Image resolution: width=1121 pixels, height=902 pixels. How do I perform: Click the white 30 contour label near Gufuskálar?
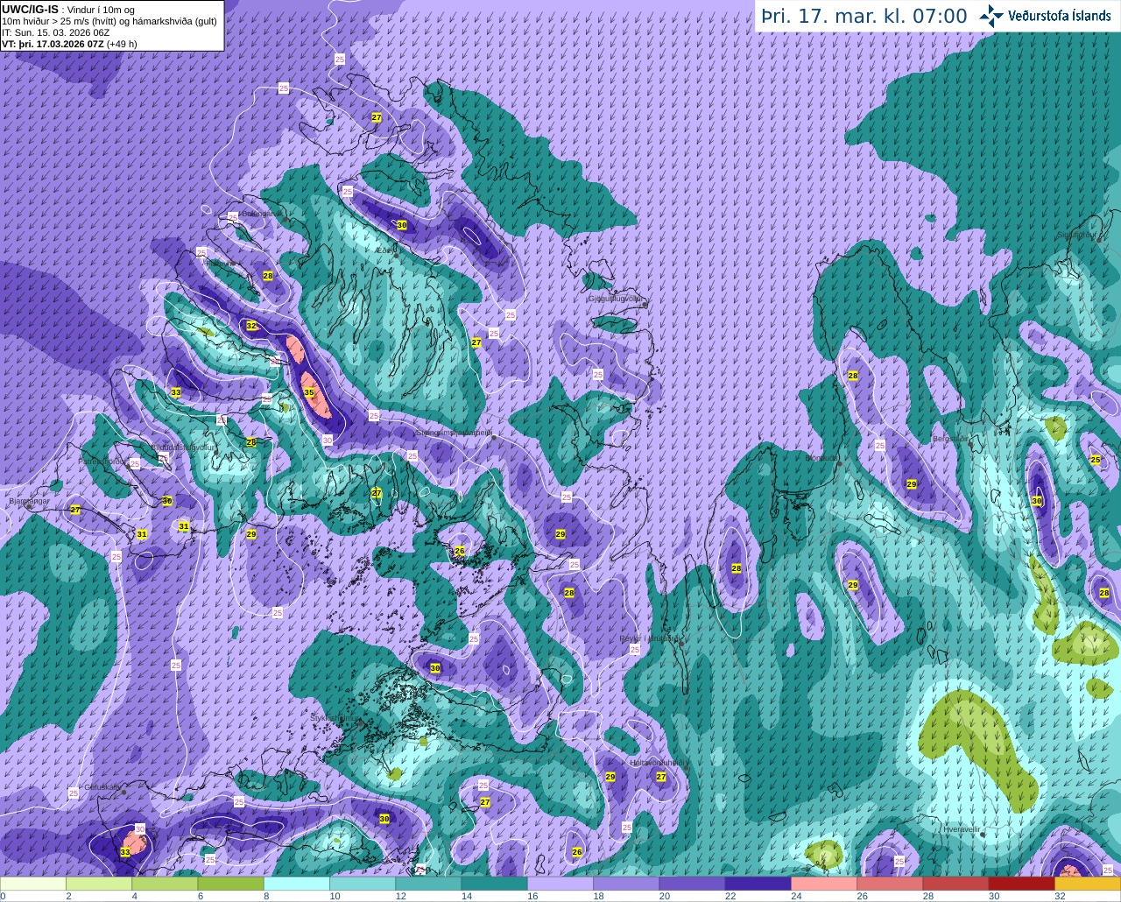[140, 828]
